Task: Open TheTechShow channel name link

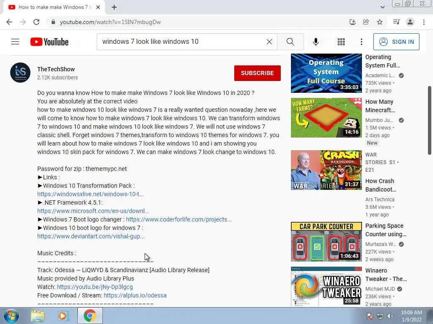Action: [x=56, y=69]
